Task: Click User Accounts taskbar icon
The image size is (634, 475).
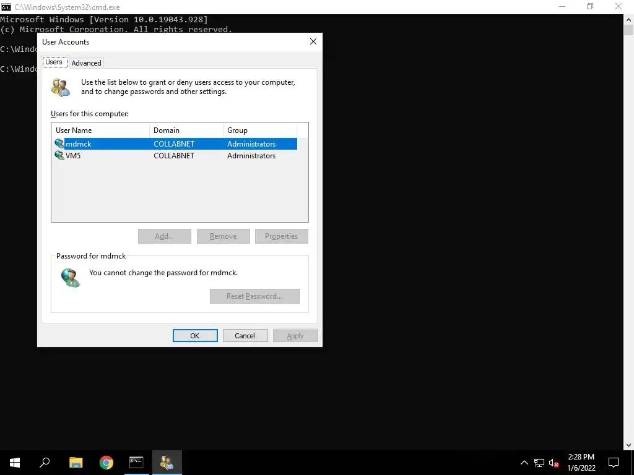Action: 167,463
